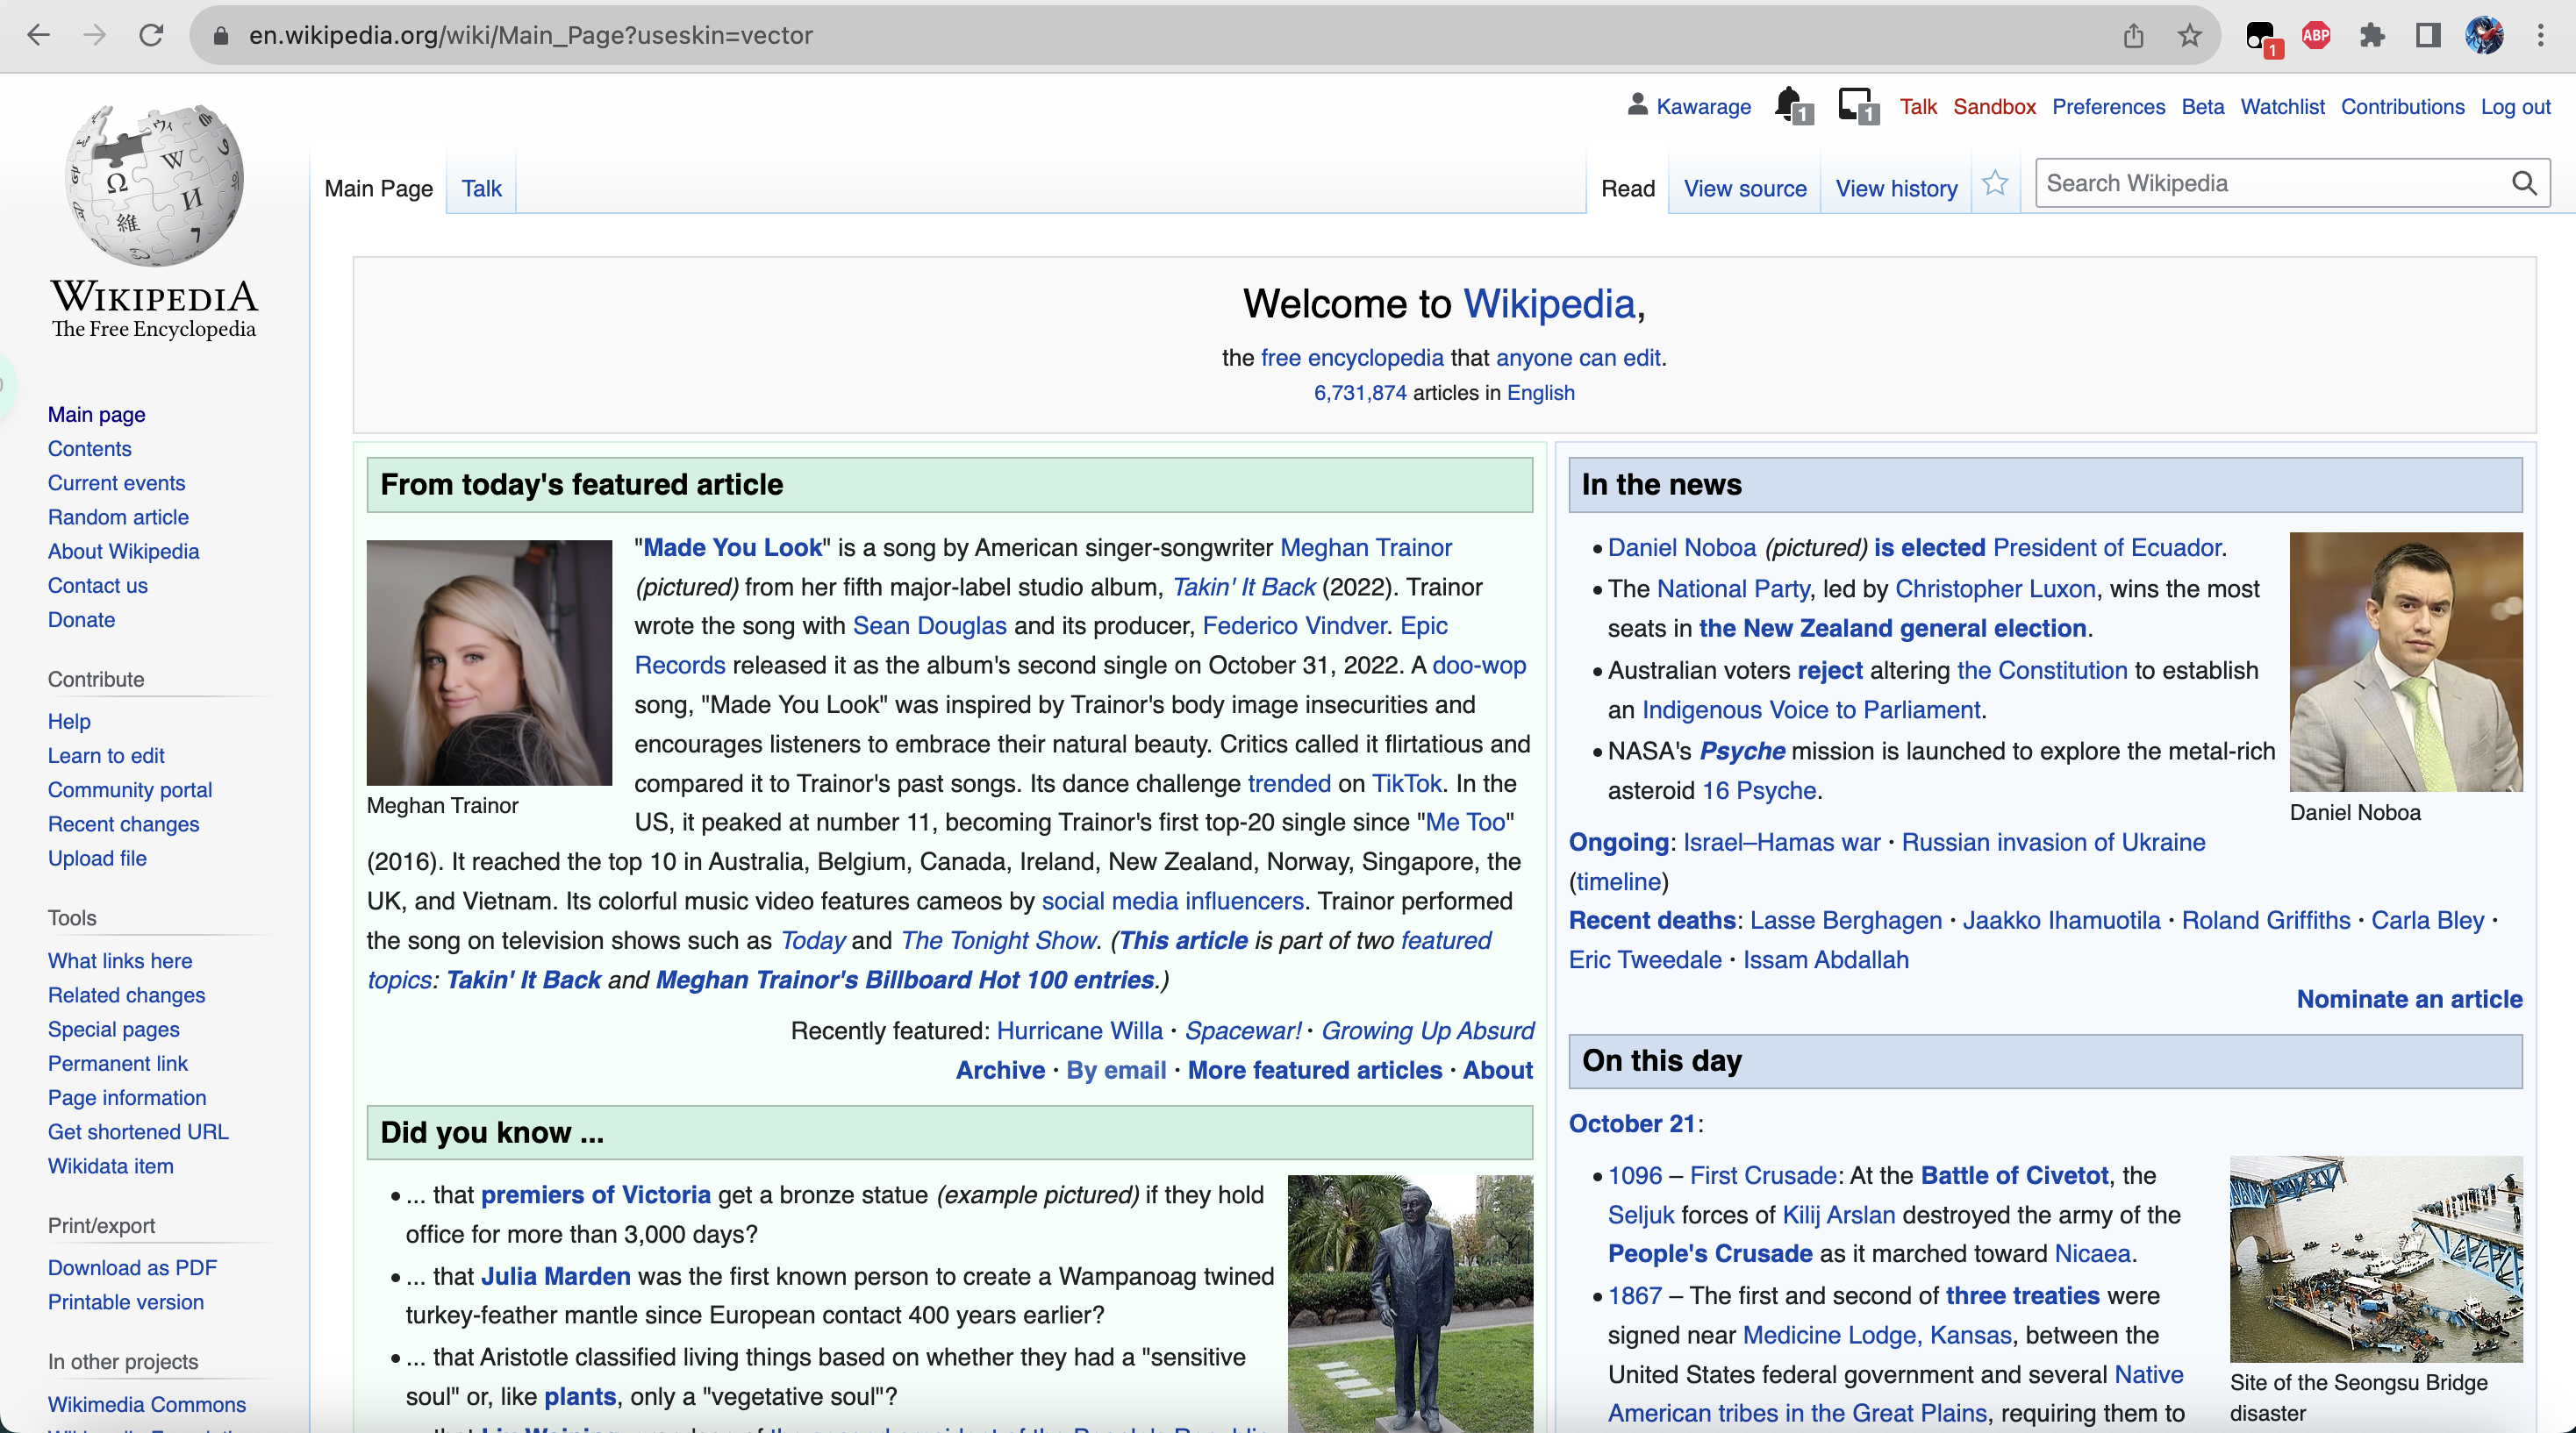Open the alerts bell icon
This screenshot has height=1433, width=2576.
click(x=1790, y=104)
